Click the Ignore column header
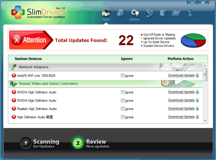 point(127,59)
